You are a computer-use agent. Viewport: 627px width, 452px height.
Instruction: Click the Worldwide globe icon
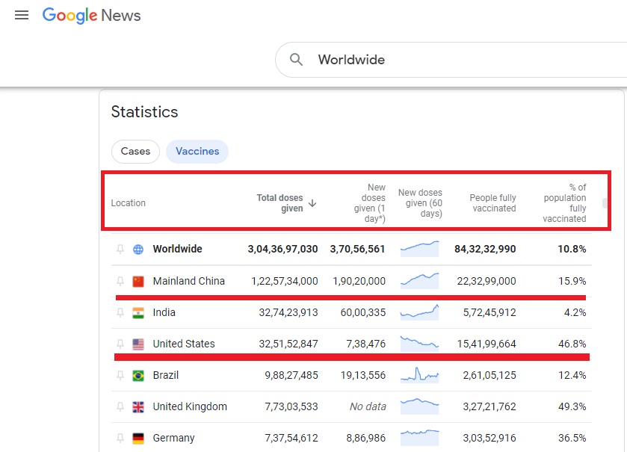coord(138,250)
